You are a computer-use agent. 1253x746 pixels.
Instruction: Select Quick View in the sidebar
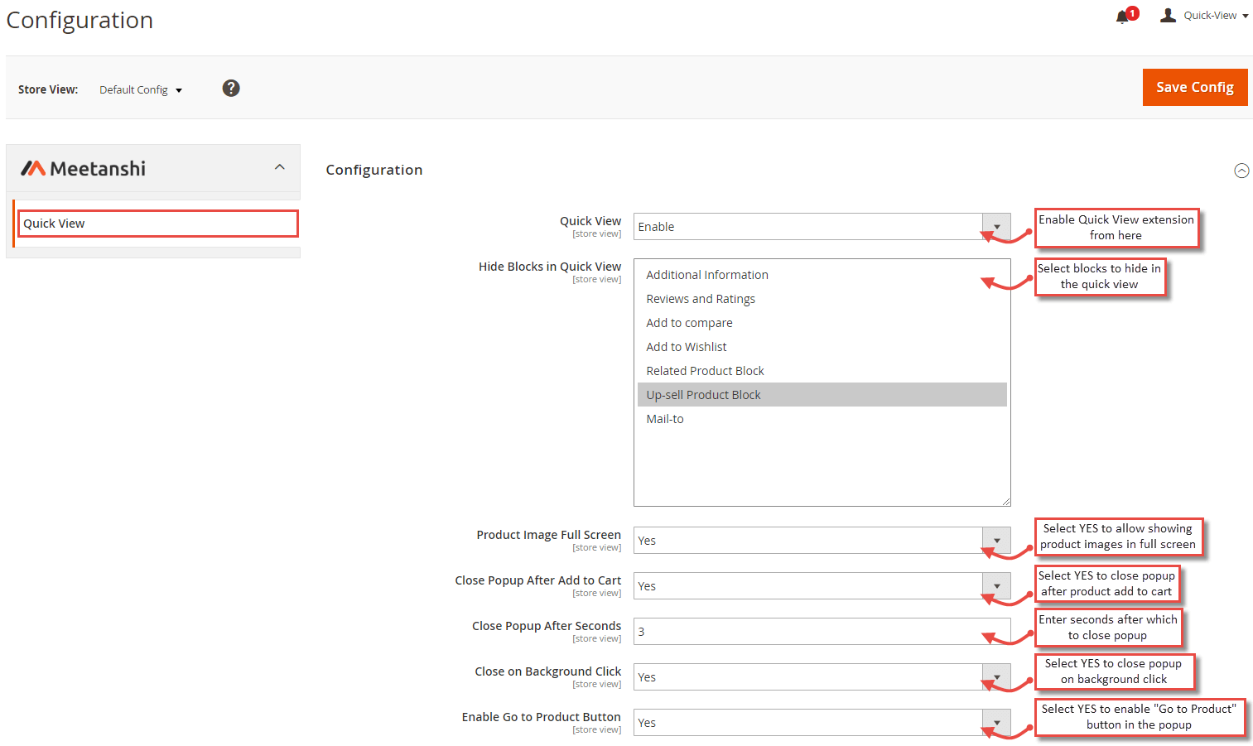[x=157, y=223]
